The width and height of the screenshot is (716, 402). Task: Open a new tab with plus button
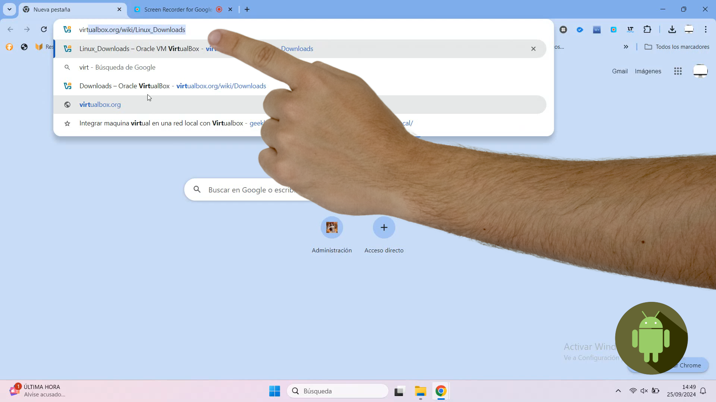pos(247,9)
